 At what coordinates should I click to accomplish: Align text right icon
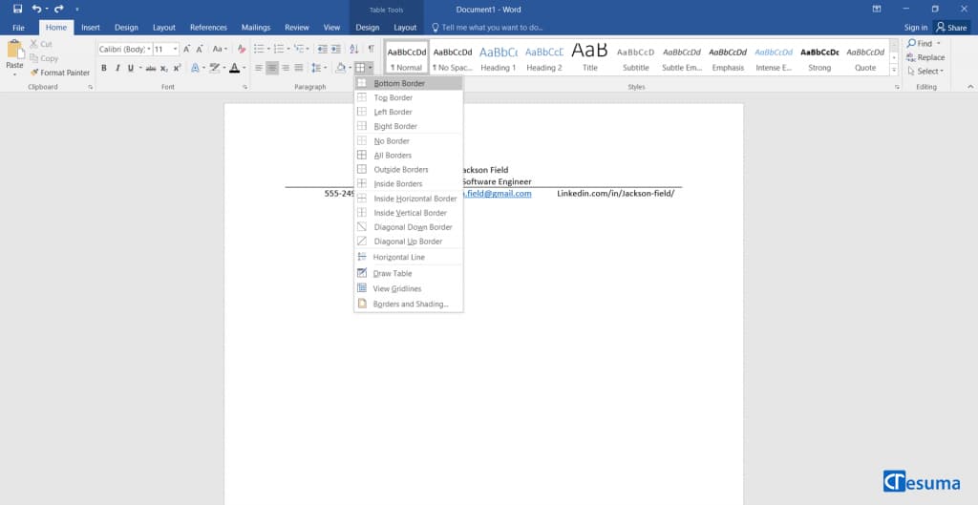286,68
